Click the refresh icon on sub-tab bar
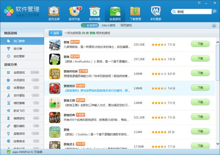 (x=214, y=25)
